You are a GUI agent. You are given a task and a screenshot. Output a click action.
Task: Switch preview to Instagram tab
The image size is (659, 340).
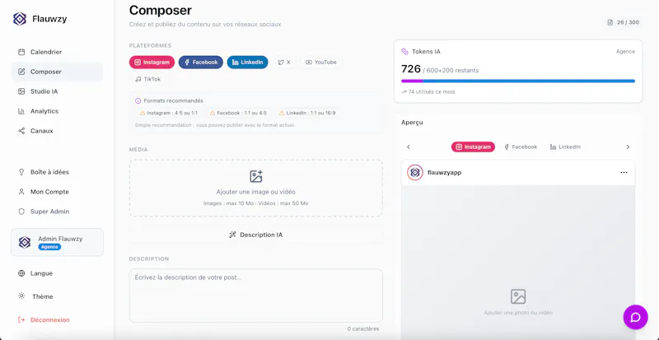click(473, 147)
